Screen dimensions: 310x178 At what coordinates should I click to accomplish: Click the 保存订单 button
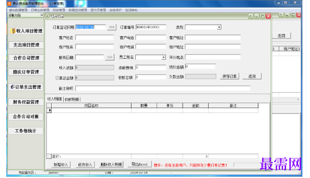click(230, 76)
